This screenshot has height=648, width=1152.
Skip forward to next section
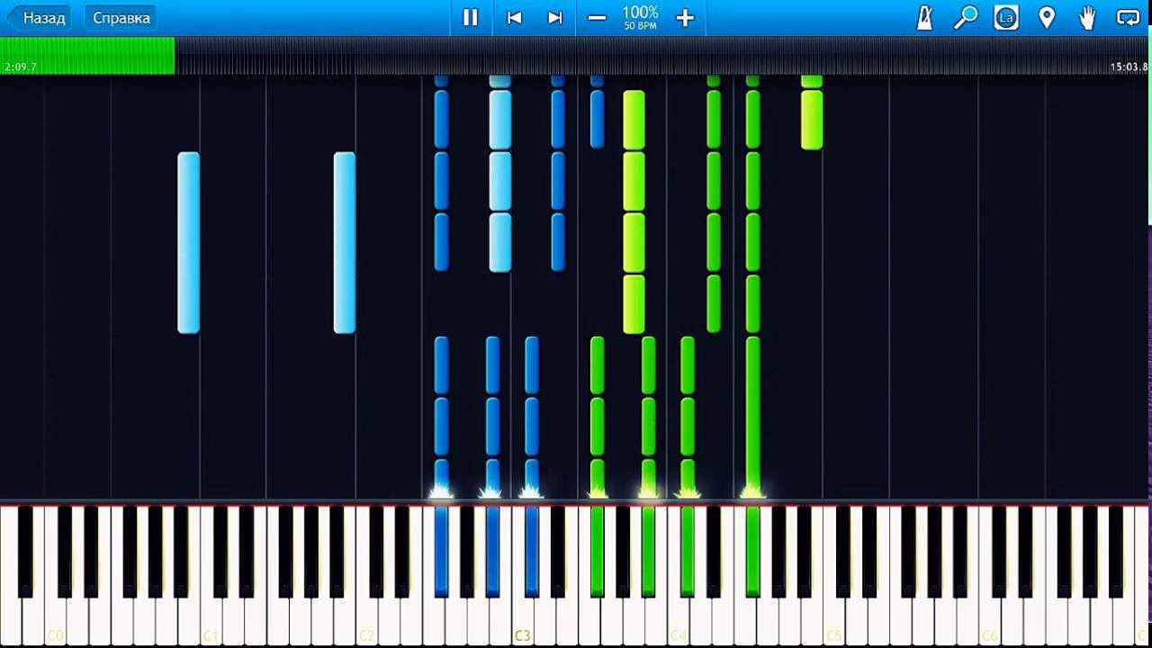pos(555,17)
